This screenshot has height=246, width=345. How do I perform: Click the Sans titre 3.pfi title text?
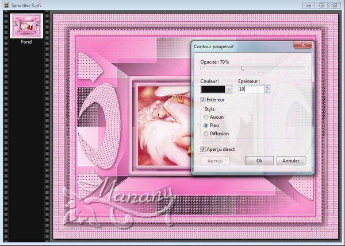(26, 5)
